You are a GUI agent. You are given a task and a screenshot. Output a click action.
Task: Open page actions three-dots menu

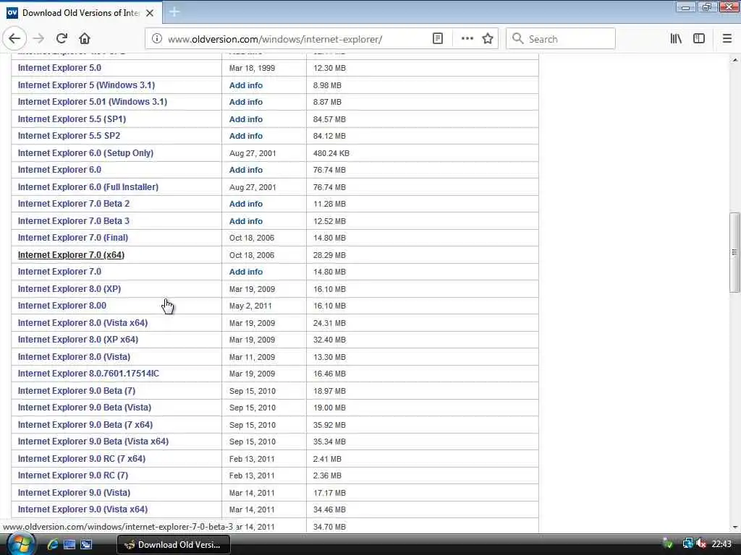[467, 39]
